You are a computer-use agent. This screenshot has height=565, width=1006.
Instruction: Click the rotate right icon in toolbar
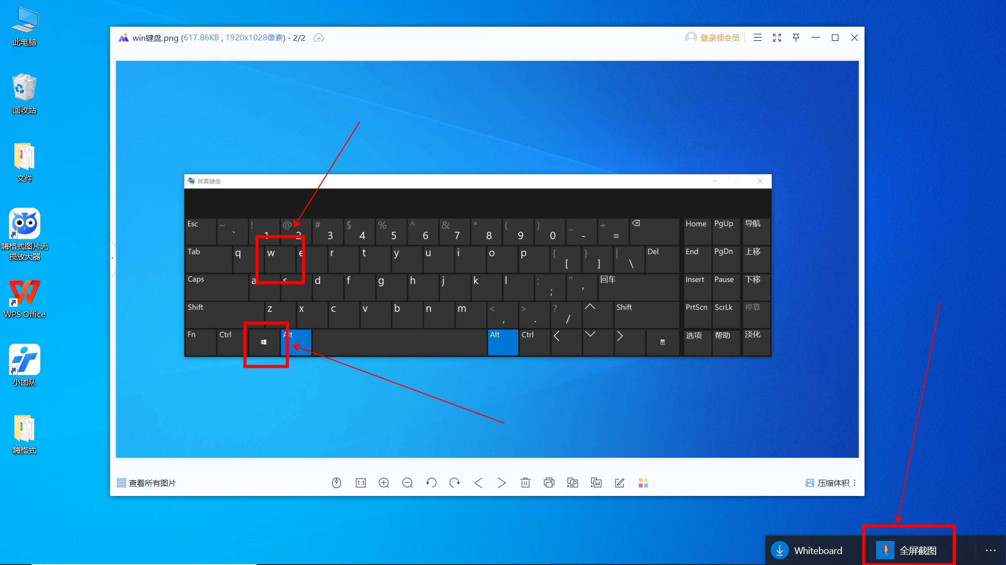click(x=455, y=482)
